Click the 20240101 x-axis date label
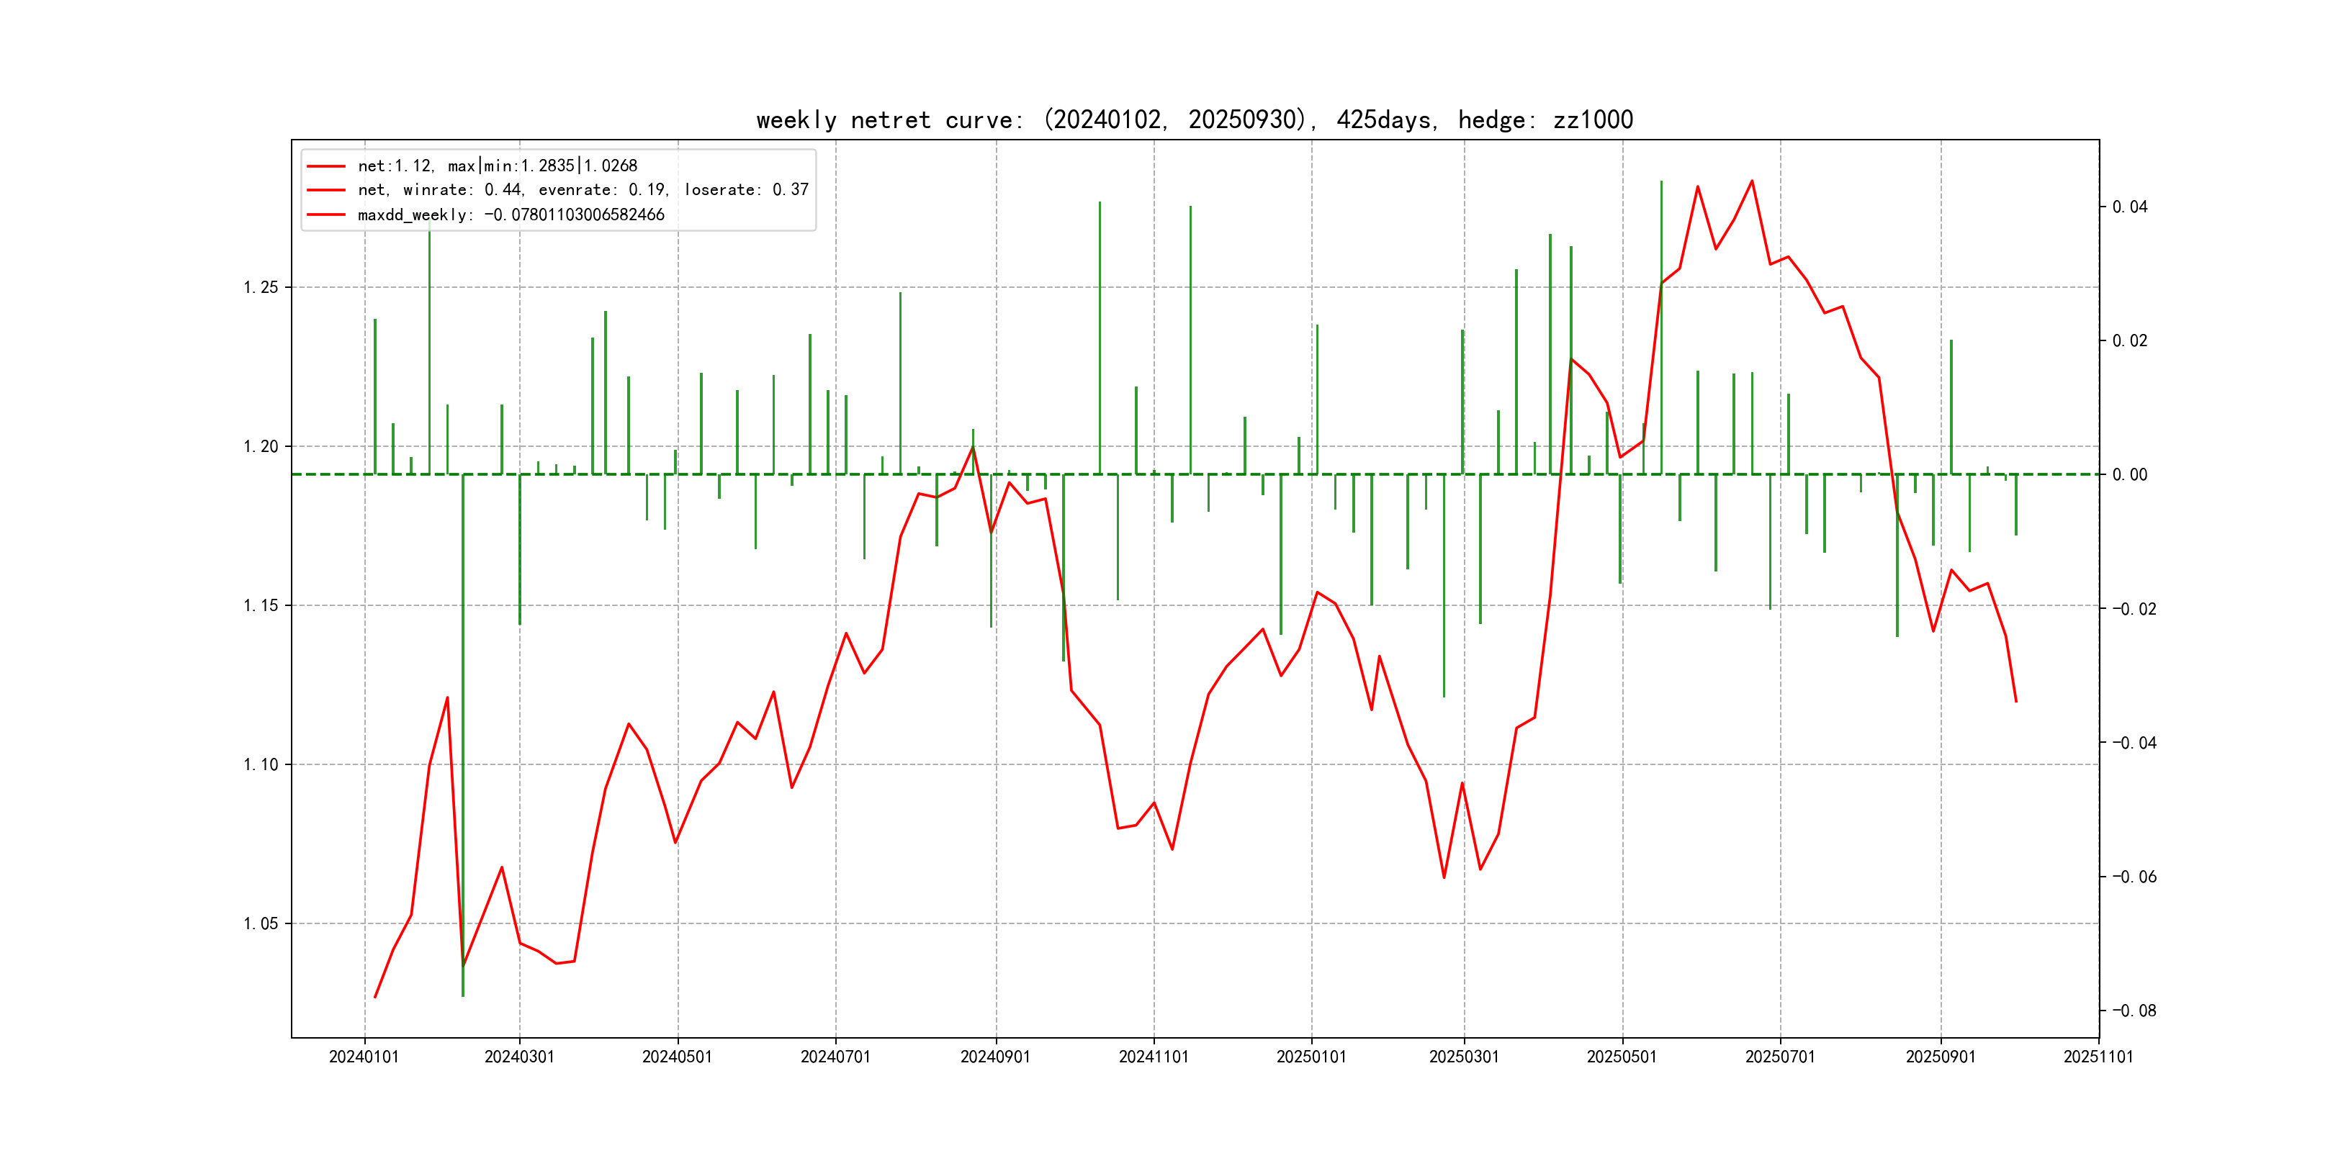Viewport: 2333px width, 1166px height. coord(364,1057)
